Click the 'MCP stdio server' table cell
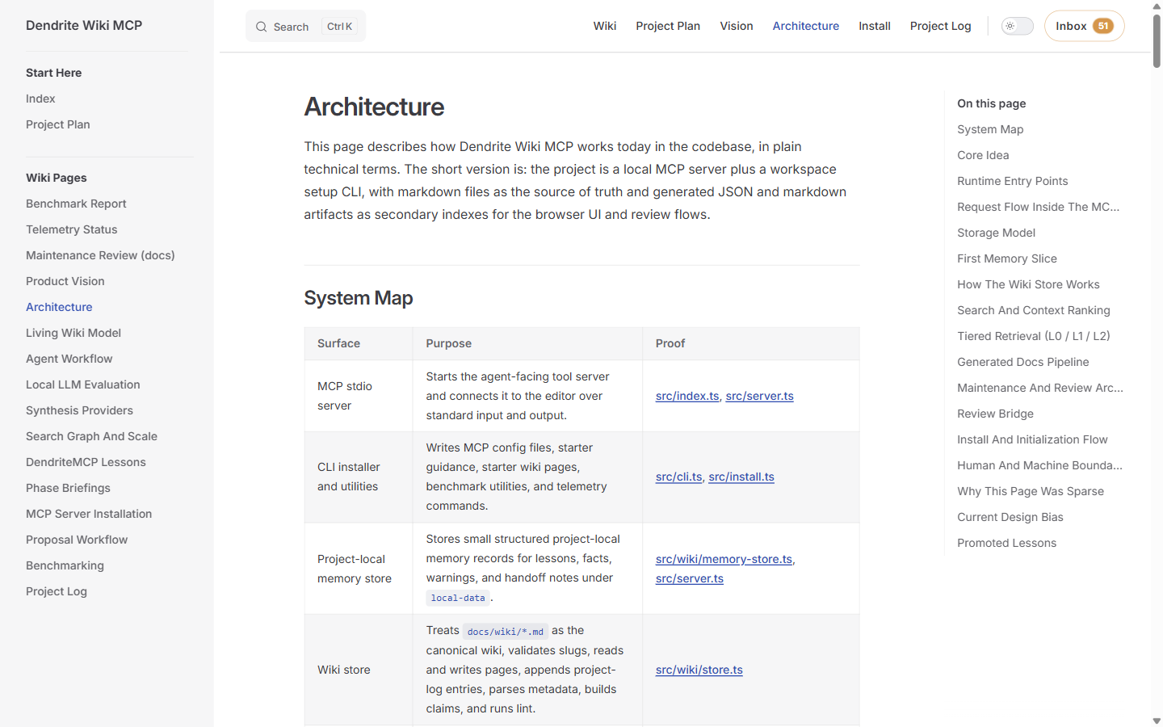Image resolution: width=1163 pixels, height=727 pixels. pyautogui.click(x=359, y=396)
